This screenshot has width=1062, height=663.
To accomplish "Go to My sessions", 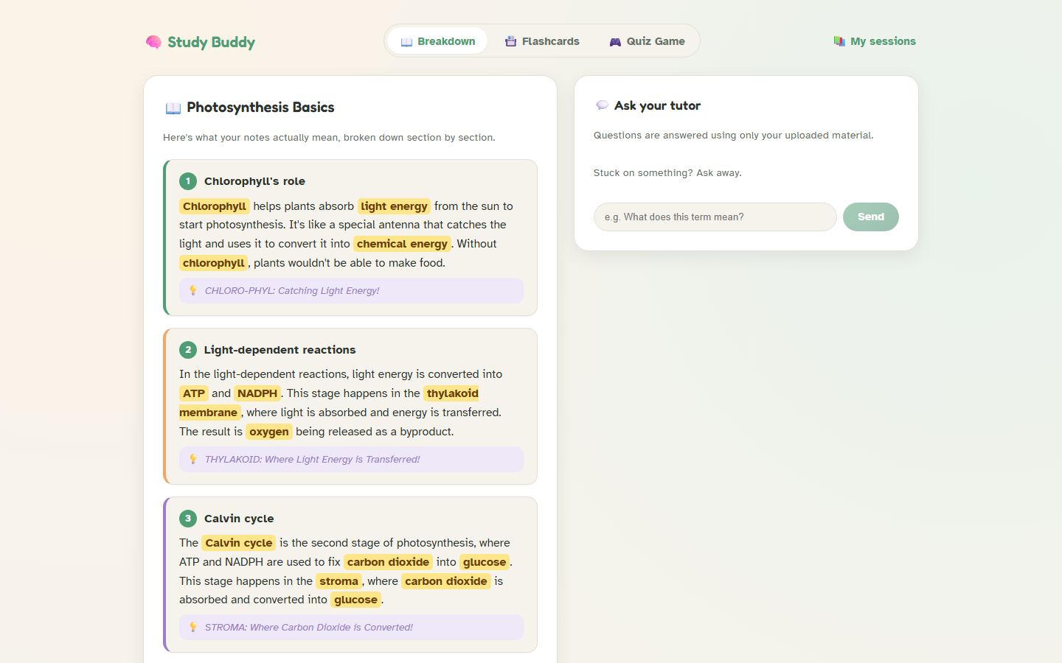I will pos(875,41).
